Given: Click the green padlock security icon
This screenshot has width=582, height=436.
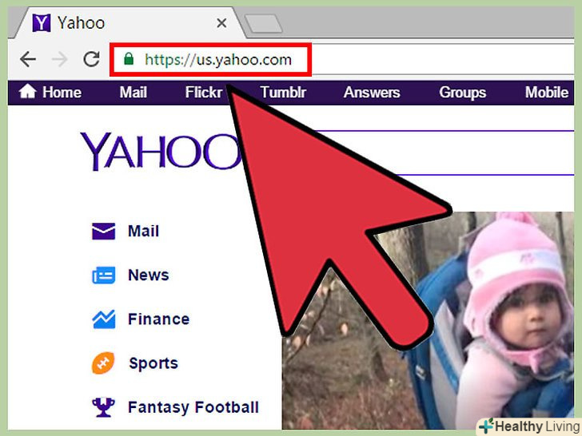Looking at the screenshot, I should [x=129, y=58].
